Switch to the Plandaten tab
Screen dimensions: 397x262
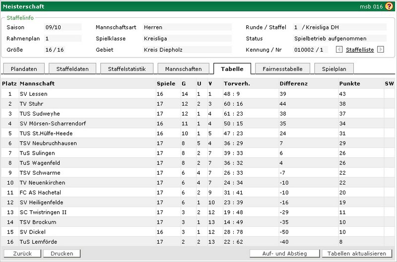pos(26,69)
